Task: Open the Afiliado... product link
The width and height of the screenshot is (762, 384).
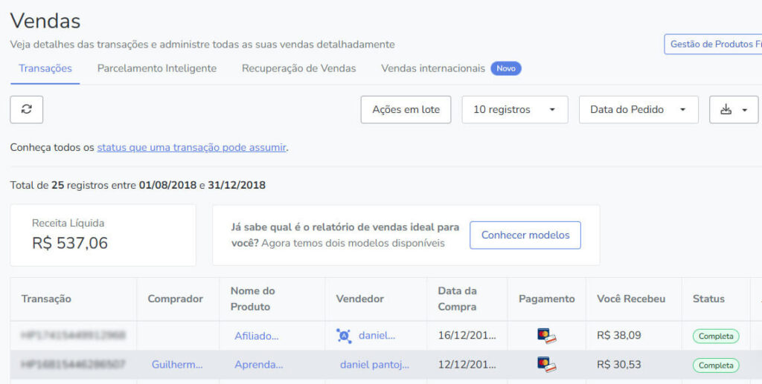Action: 257,336
